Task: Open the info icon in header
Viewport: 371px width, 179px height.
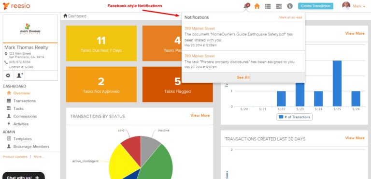Action: click(x=290, y=6)
